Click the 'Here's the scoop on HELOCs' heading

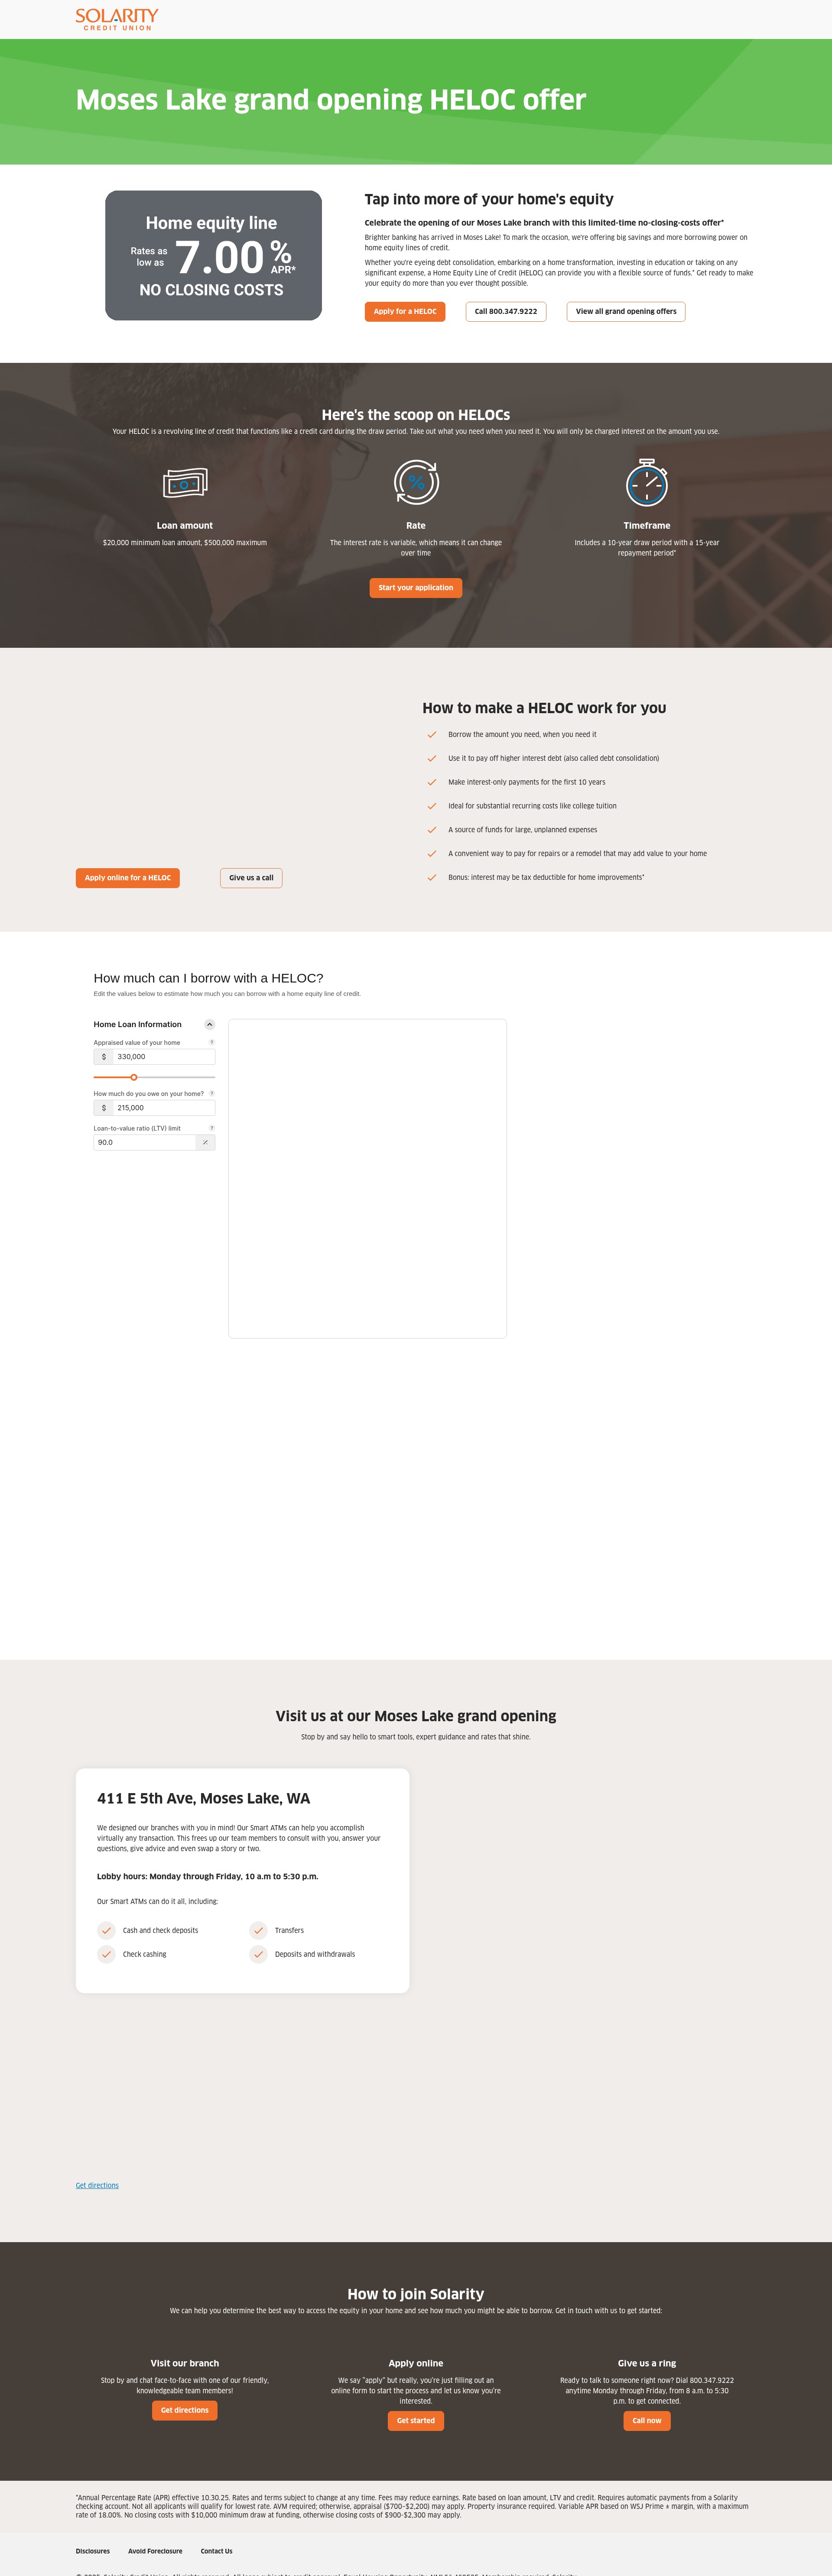416,415
